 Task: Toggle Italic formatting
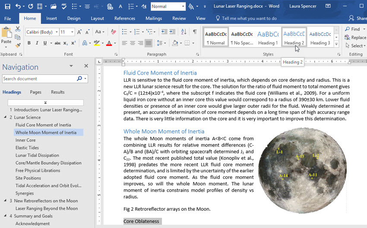pos(37,43)
